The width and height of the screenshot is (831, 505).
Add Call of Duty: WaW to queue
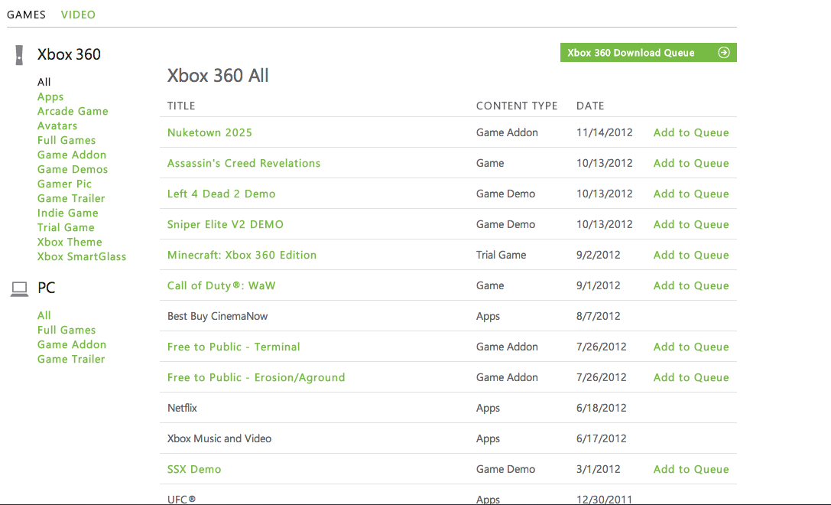click(x=691, y=286)
